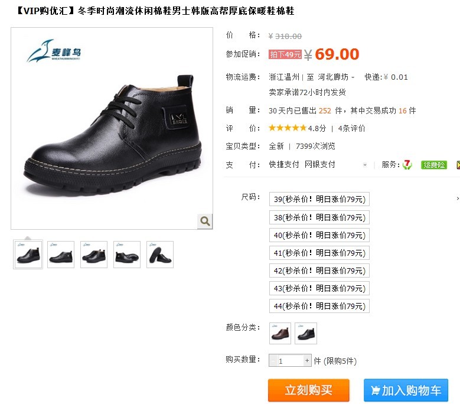Select size 39 option
Viewport: 460px width, 404px height.
coord(319,199)
